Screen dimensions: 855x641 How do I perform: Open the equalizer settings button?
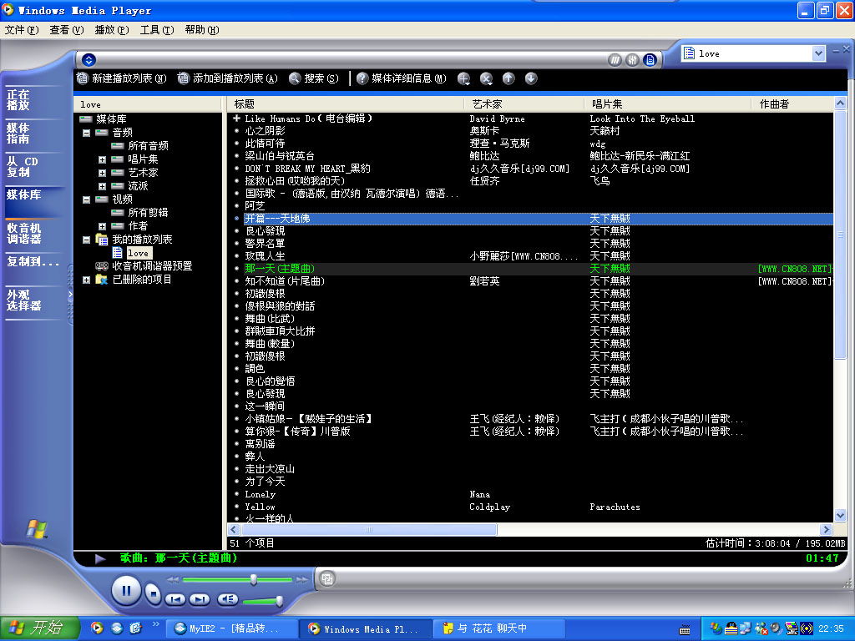click(x=633, y=60)
